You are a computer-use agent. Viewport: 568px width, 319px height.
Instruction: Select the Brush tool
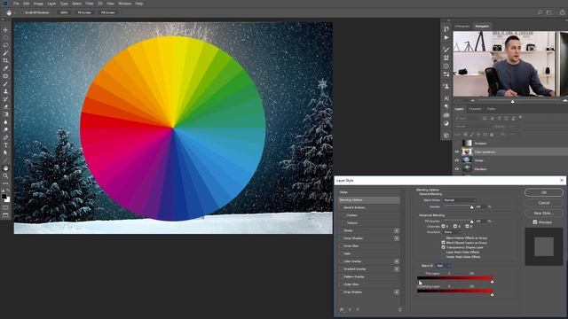(x=5, y=84)
